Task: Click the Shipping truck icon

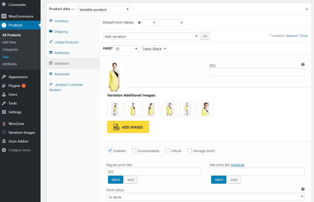Action: point(51,32)
